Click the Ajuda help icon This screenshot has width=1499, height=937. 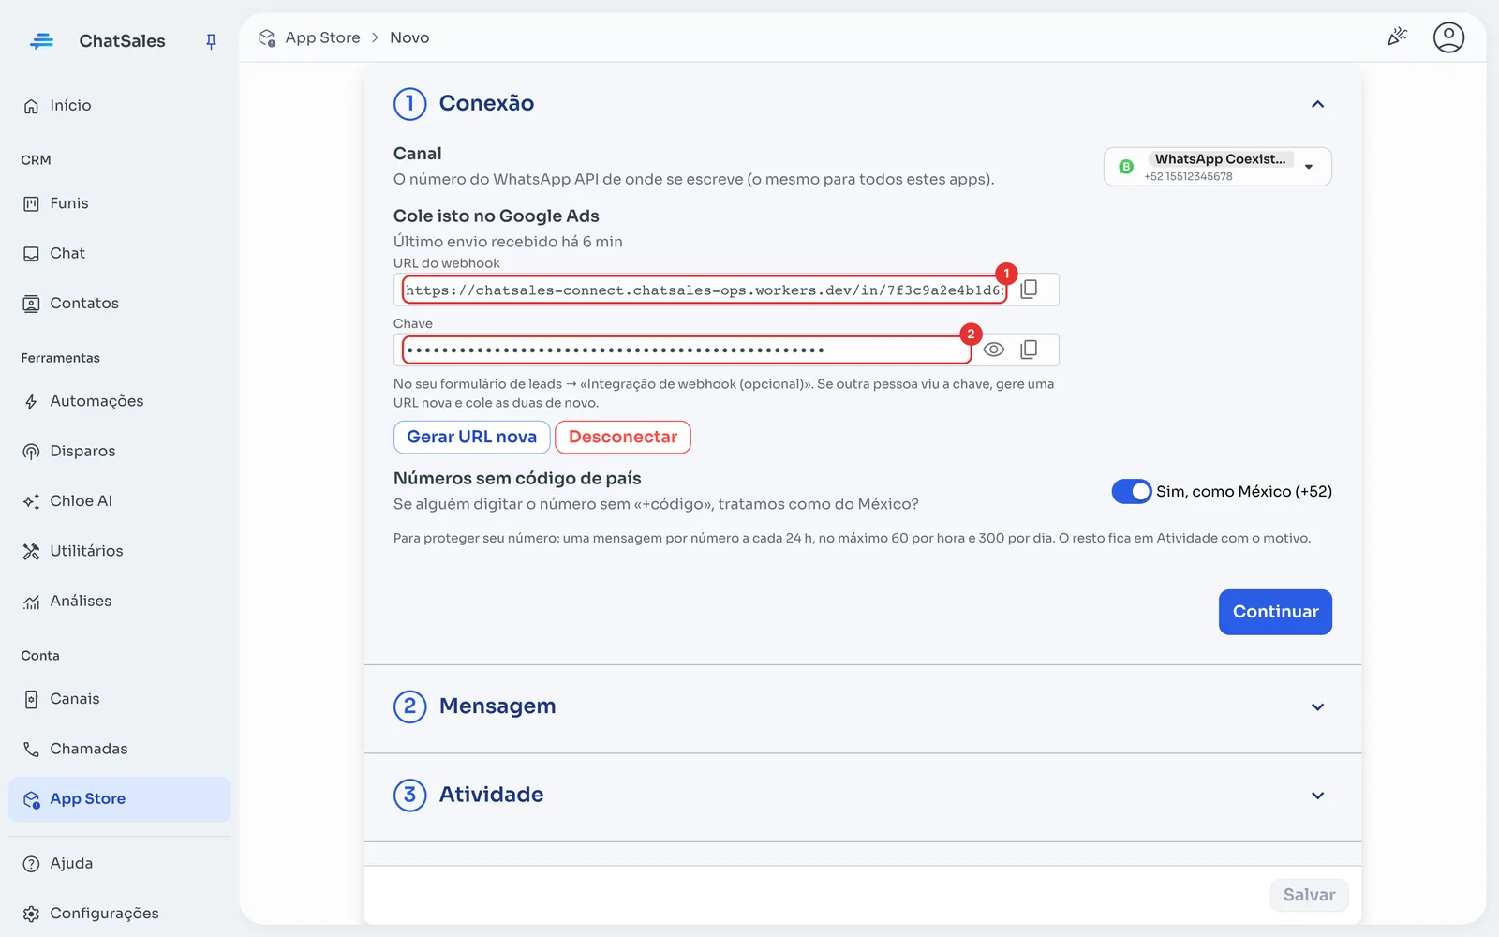(31, 864)
